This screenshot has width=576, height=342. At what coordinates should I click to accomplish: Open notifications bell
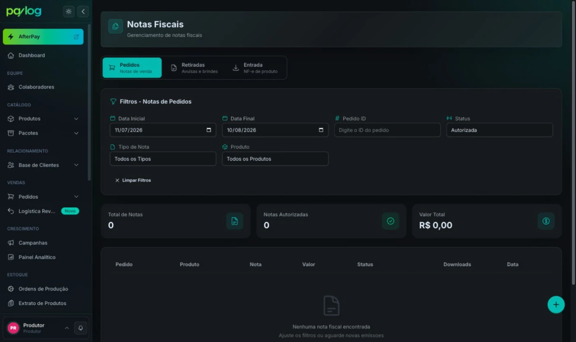tap(81, 328)
